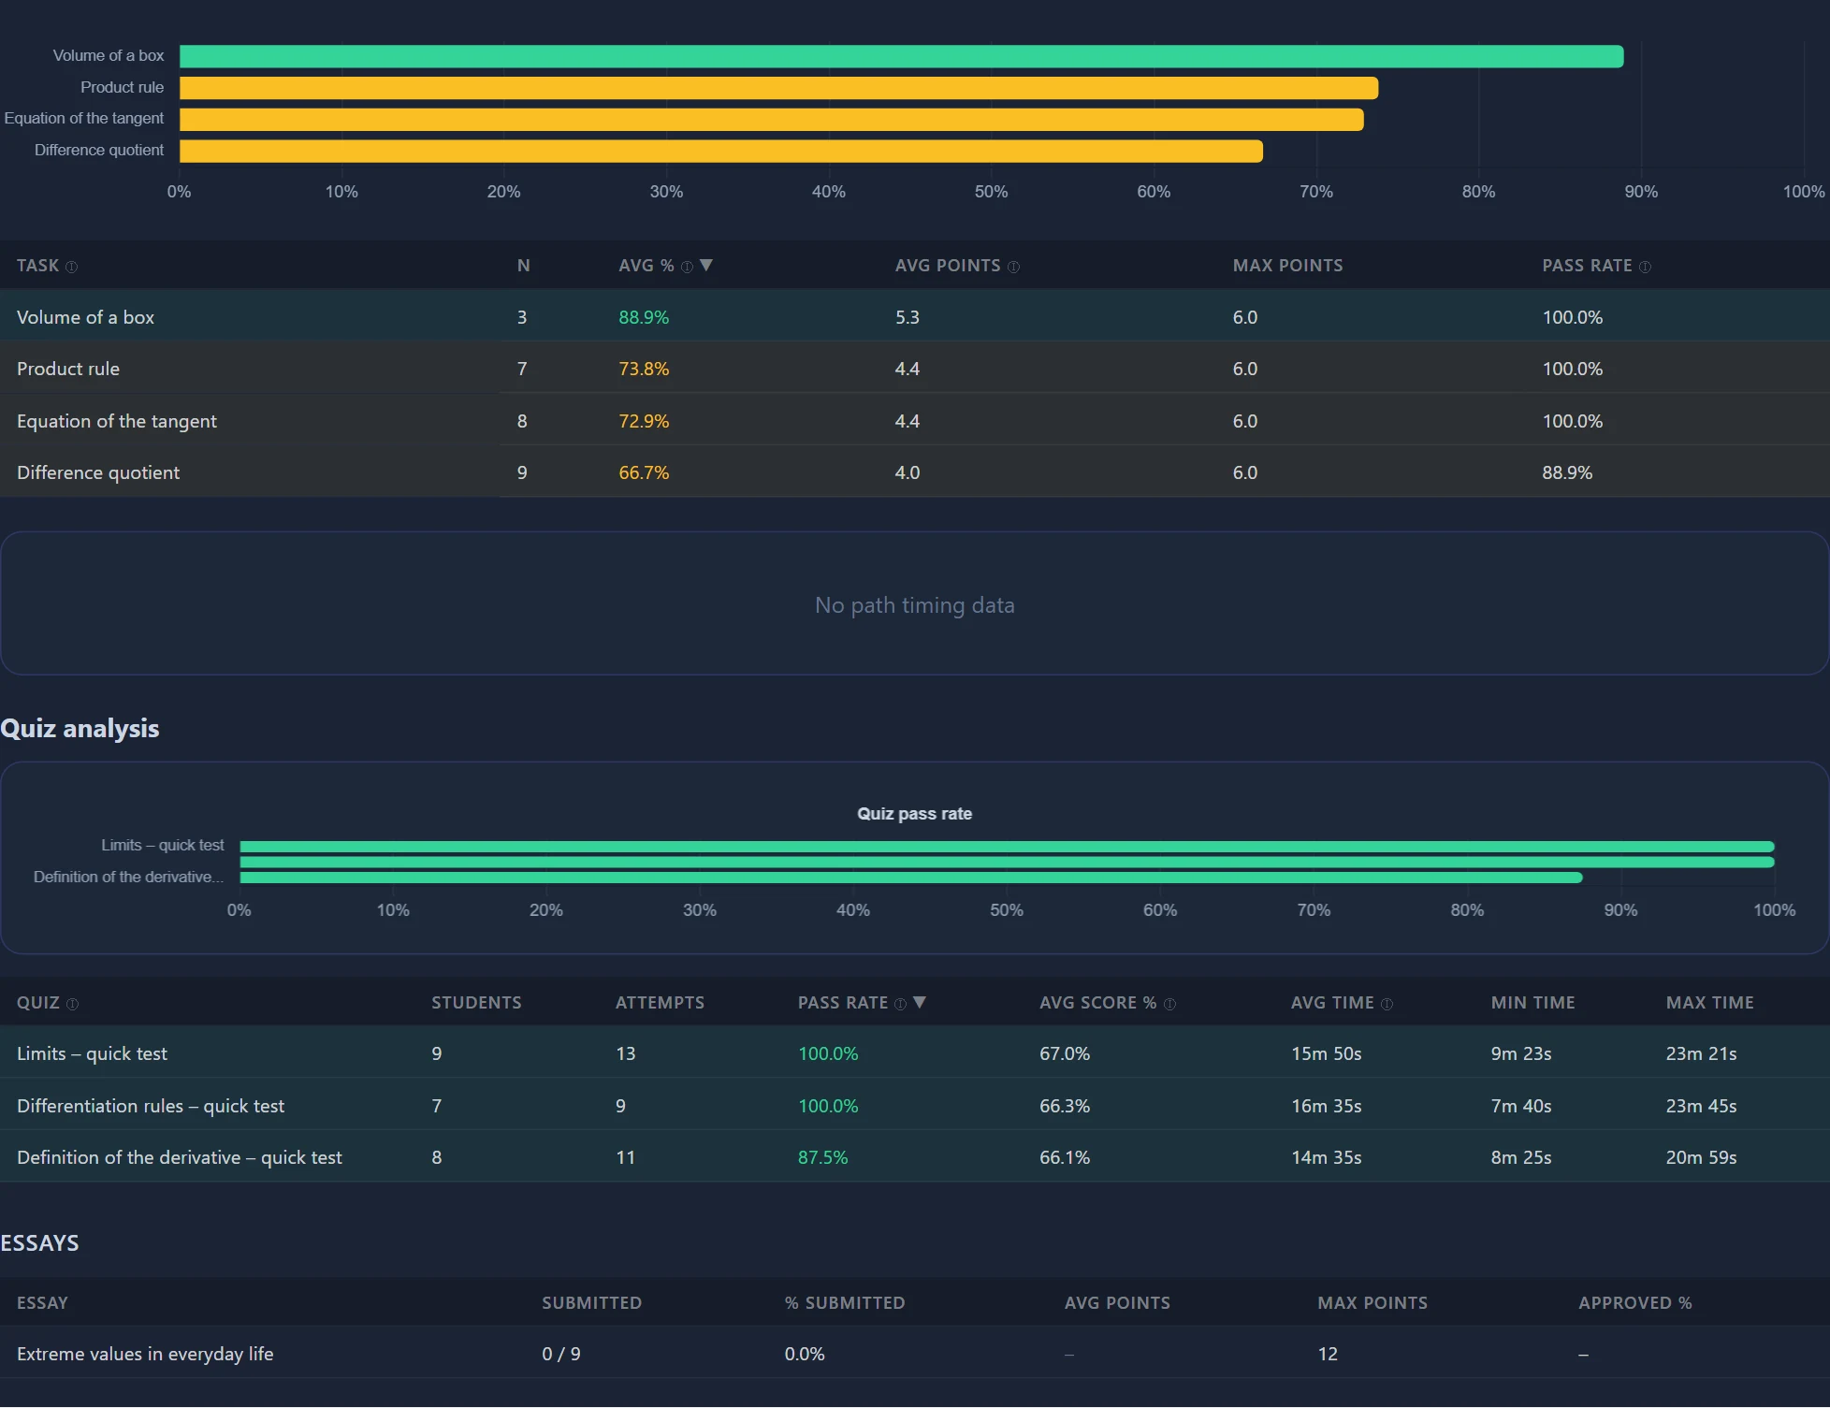Sort quizzes by MAX TIME header
The width and height of the screenshot is (1830, 1408).
click(1709, 1003)
